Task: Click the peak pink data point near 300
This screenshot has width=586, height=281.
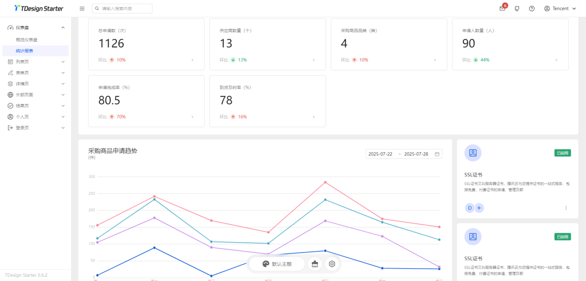Action: [x=325, y=182]
